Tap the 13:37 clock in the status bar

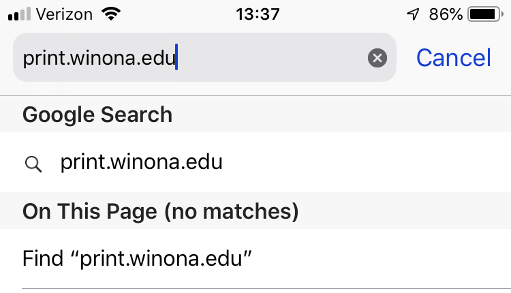tap(257, 14)
